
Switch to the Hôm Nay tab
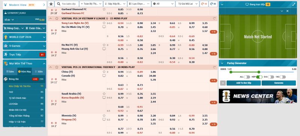(24, 71)
